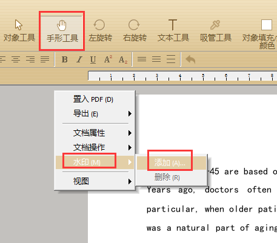The width and height of the screenshot is (277, 243).
Task: Toggle italic formatting I
Action: [79, 59]
